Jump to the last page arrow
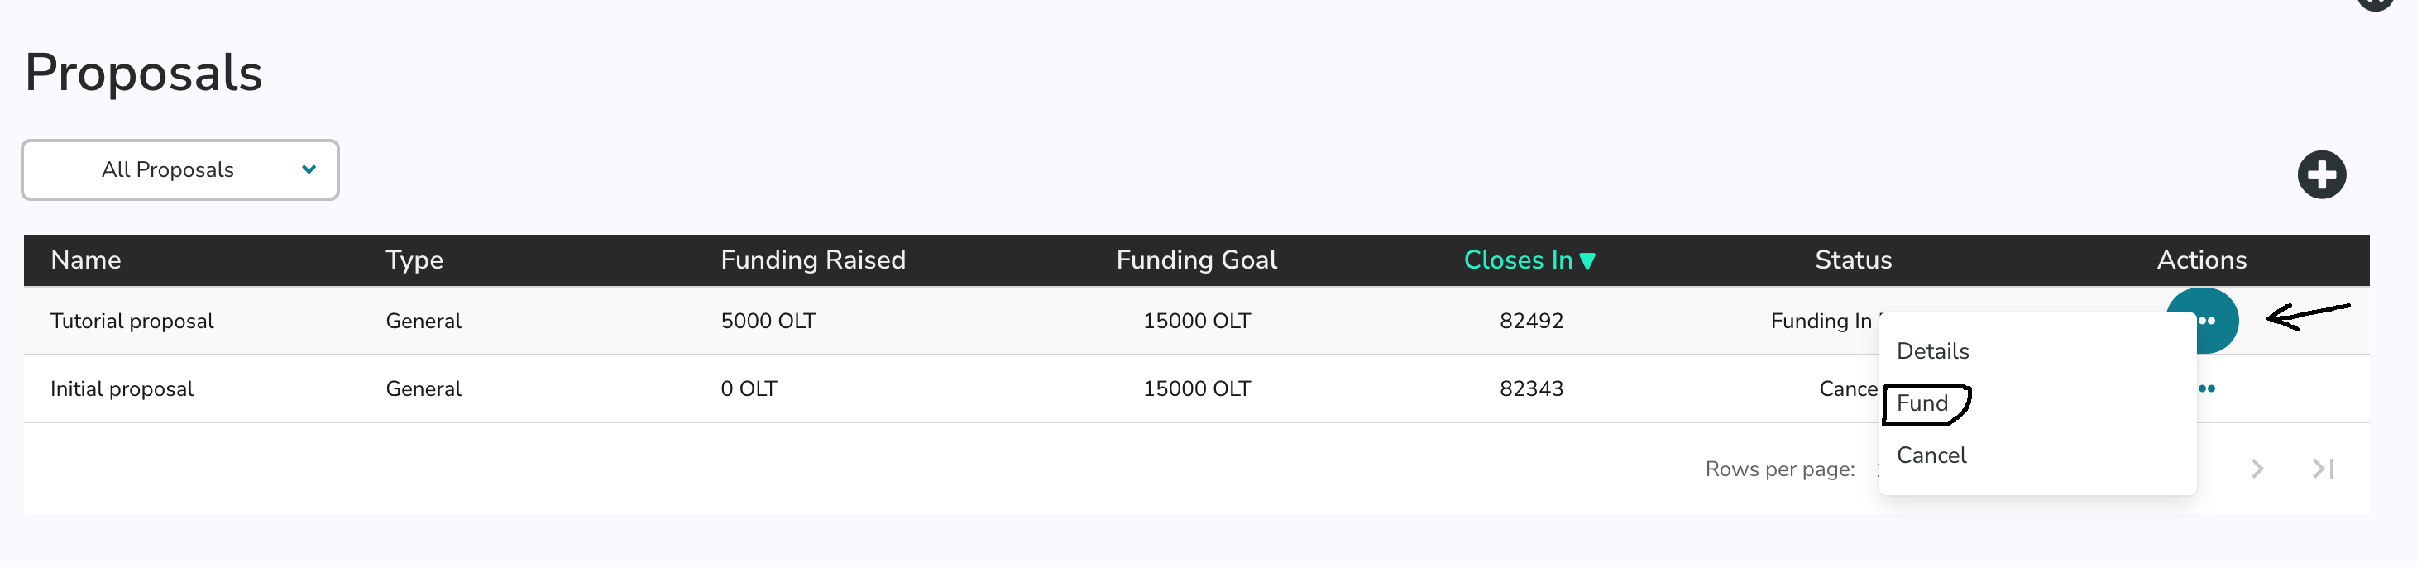Screen dimensions: 2417x567 pyautogui.click(x=2324, y=469)
